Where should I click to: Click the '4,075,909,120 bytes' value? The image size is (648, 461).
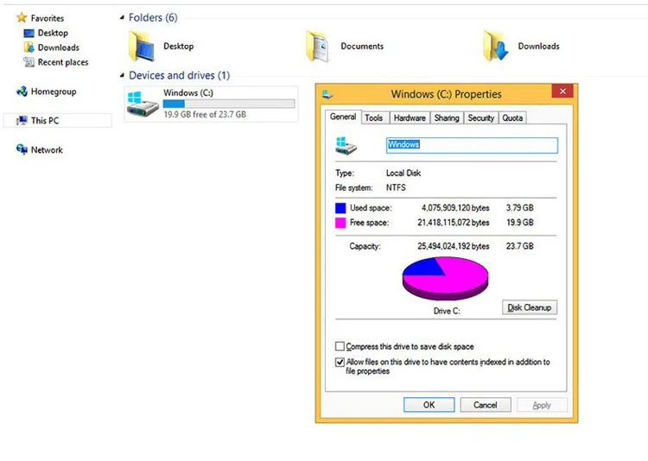pyautogui.click(x=455, y=208)
